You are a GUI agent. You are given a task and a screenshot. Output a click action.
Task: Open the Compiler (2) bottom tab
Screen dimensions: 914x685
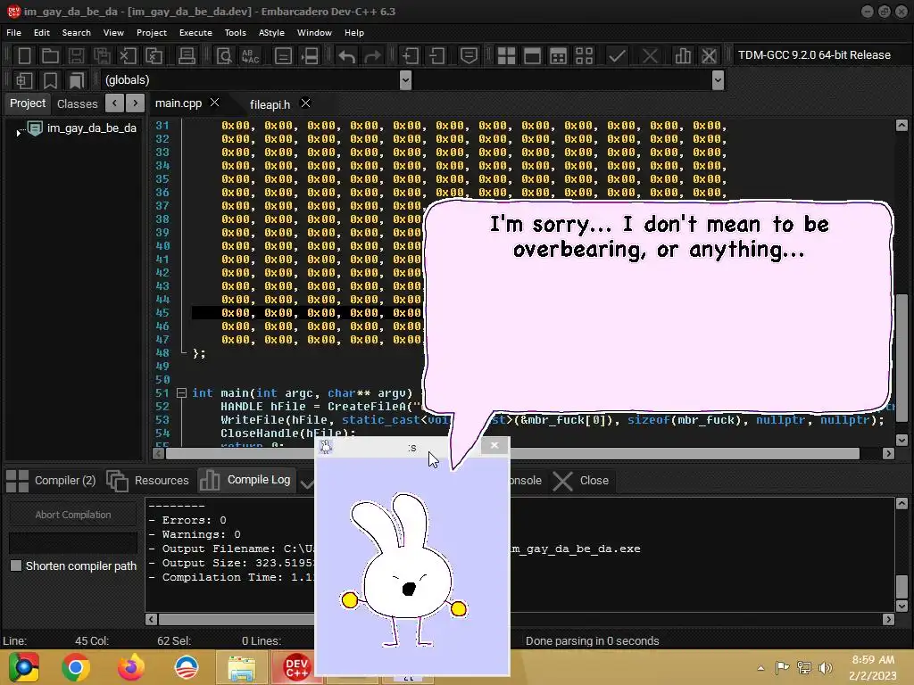point(51,481)
